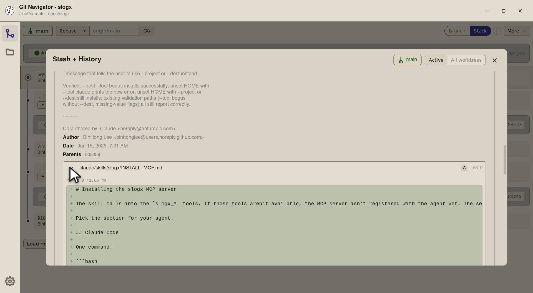Open the source control graph sidebar icon
533x293 pixels.
click(x=10, y=33)
